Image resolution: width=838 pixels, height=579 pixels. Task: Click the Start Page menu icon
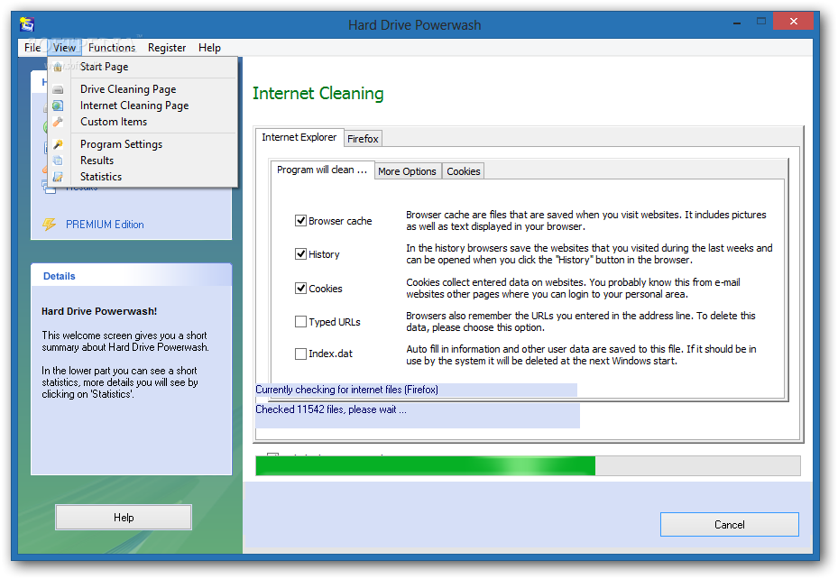(58, 68)
